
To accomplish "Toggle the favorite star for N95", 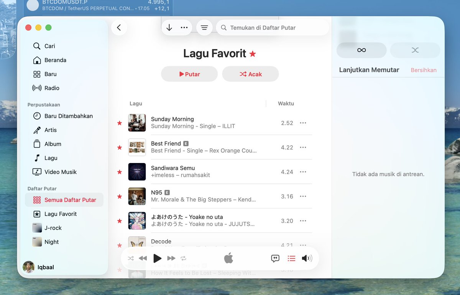I will coord(120,196).
